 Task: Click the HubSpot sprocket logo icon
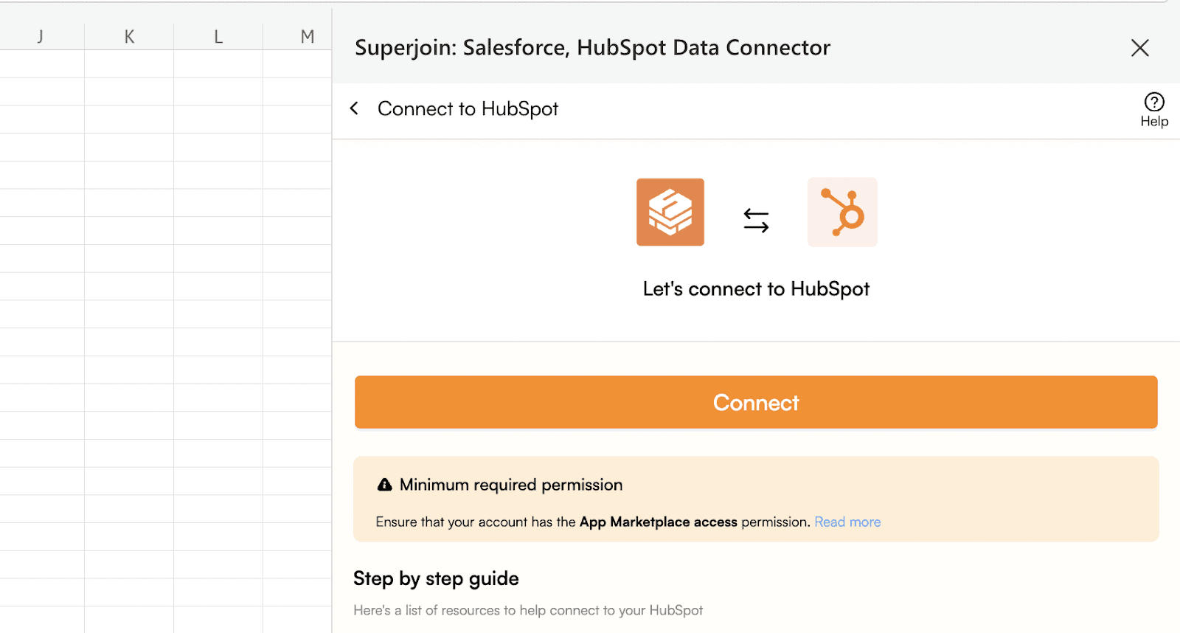[842, 212]
